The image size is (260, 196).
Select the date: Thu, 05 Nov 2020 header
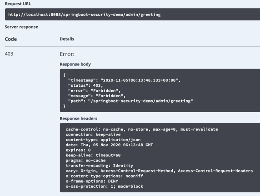[x=109, y=145]
